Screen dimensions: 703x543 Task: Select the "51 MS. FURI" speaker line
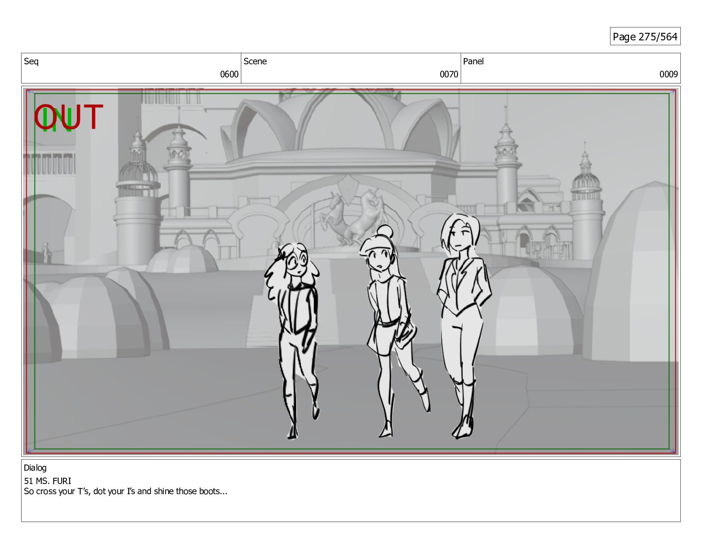tap(47, 481)
